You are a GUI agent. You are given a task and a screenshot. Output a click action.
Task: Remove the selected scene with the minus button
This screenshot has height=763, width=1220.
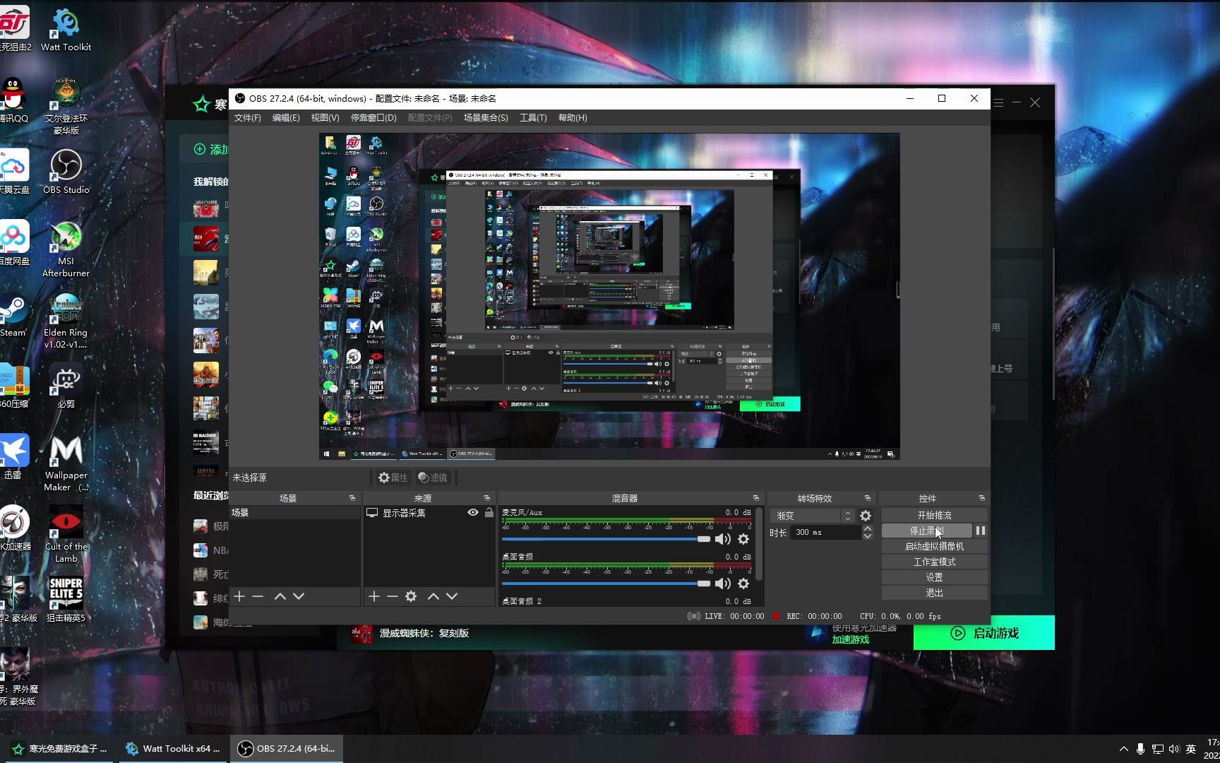[x=258, y=596]
